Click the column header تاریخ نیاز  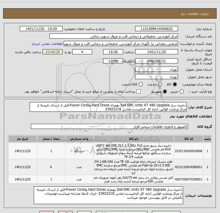coord(23,139)
